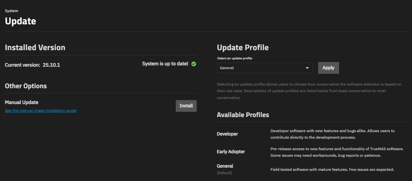Screen dimensions: 412x181
Task: Click the Update Profile heading
Action: pos(243,48)
